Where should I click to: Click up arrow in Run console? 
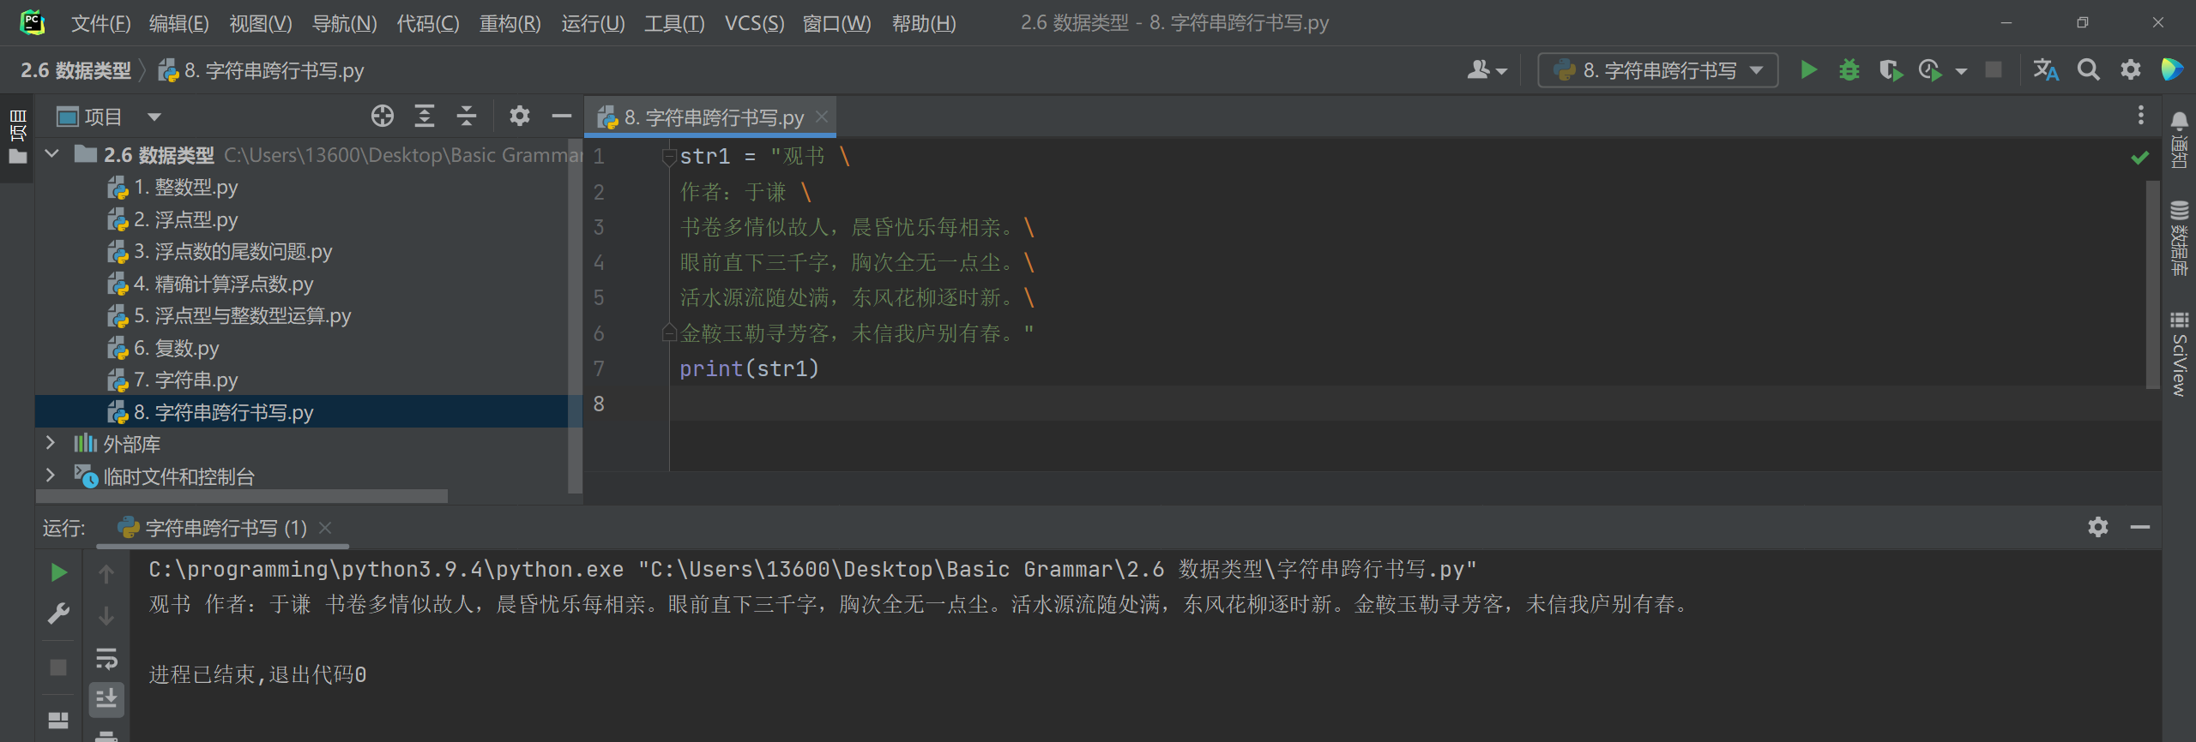[106, 573]
